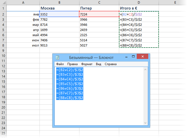Select cell with value 2459

point(99,30)
